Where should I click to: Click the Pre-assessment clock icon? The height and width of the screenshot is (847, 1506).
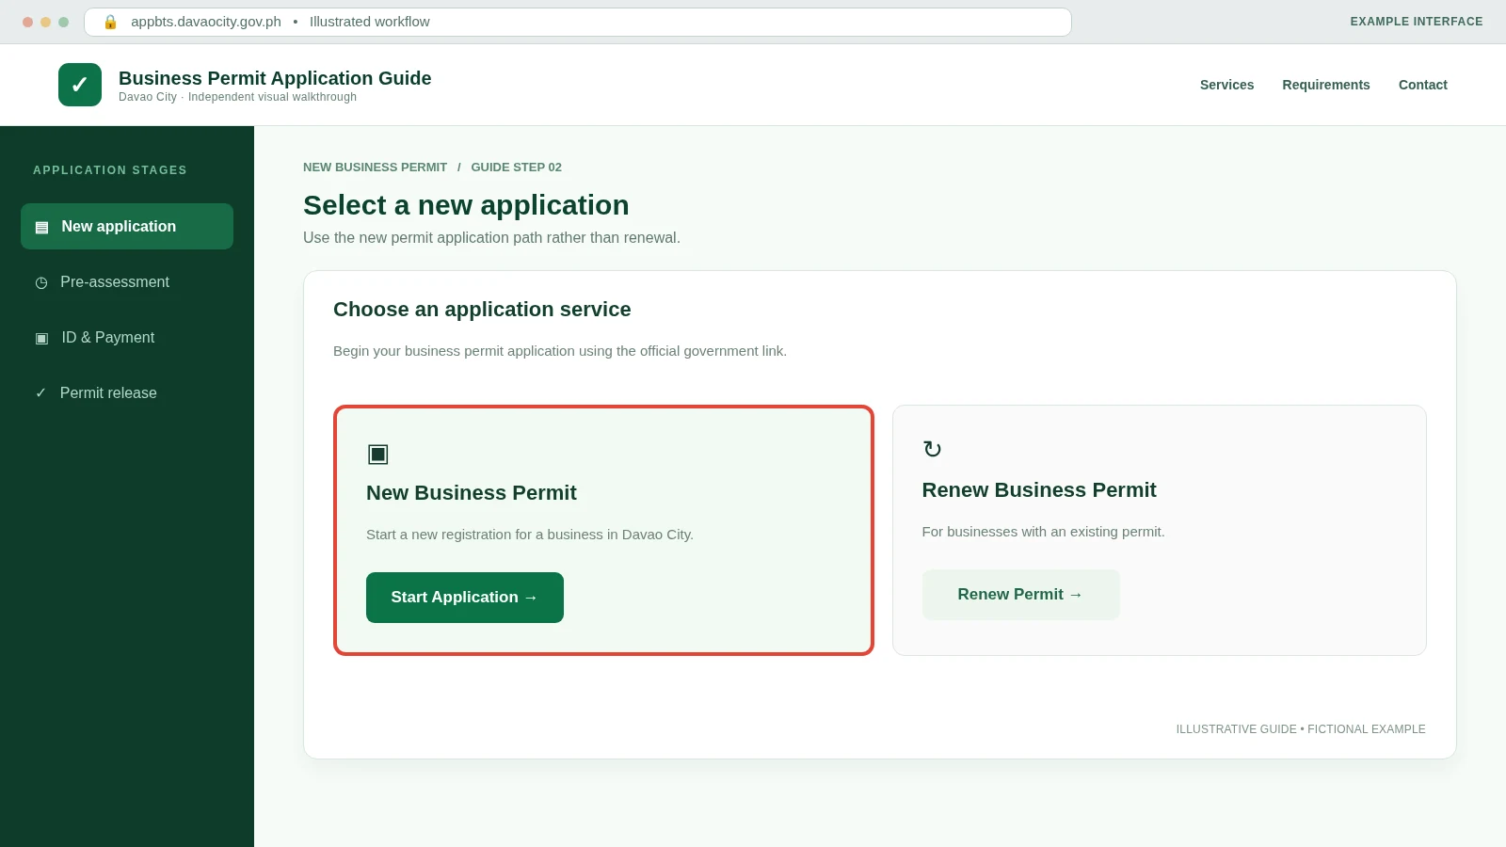(x=41, y=282)
